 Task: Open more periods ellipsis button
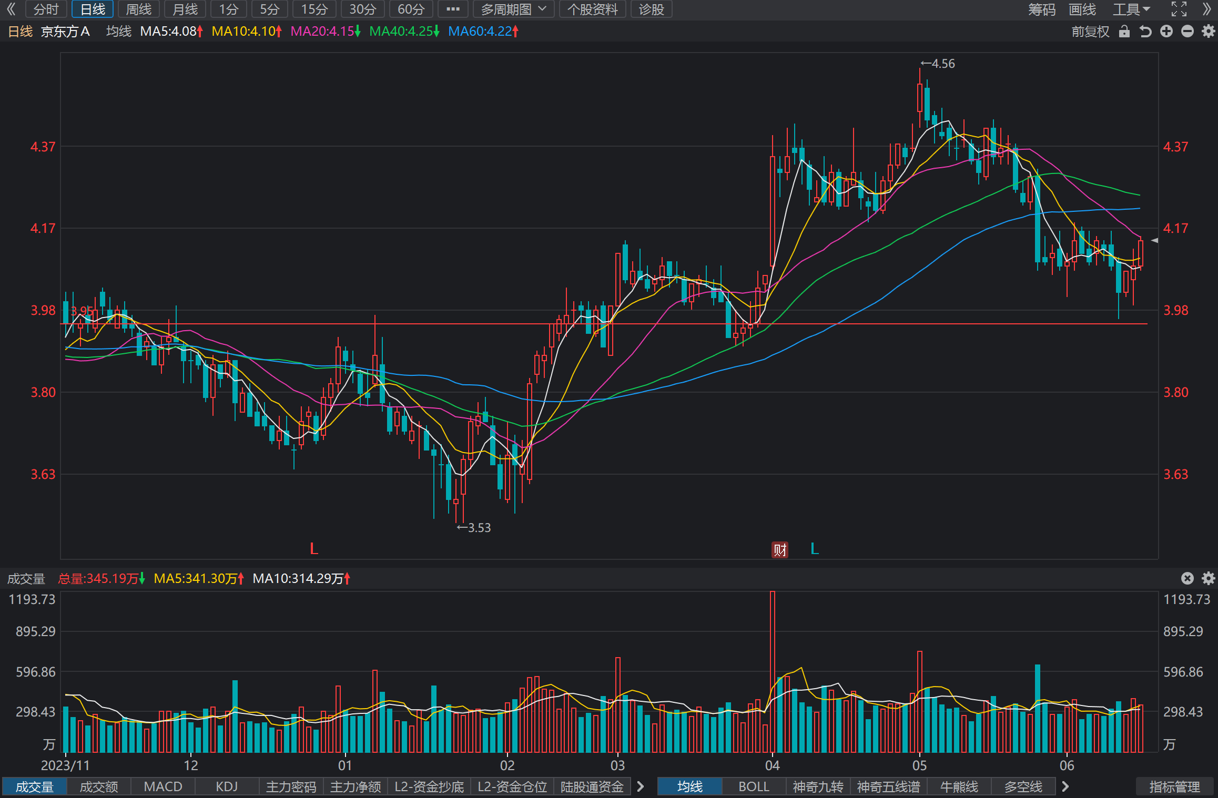pos(453,9)
